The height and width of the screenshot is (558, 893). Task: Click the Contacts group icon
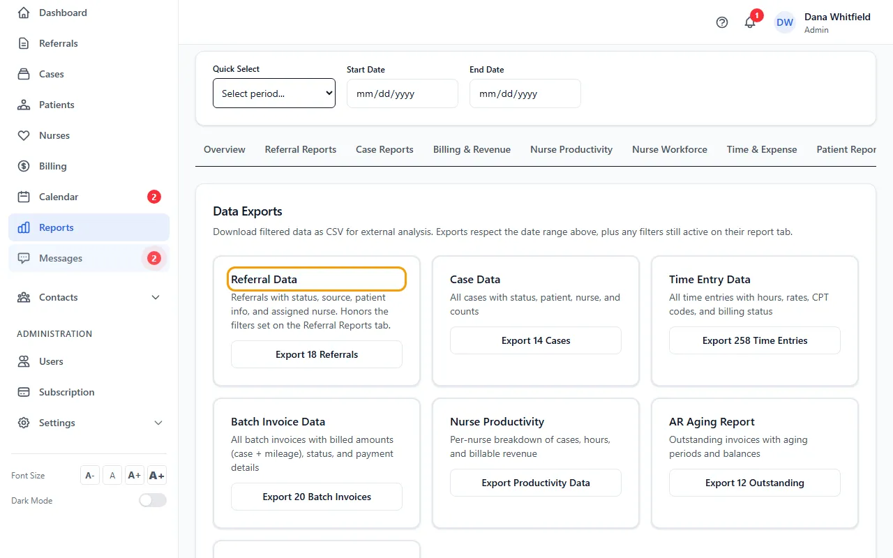click(x=24, y=297)
